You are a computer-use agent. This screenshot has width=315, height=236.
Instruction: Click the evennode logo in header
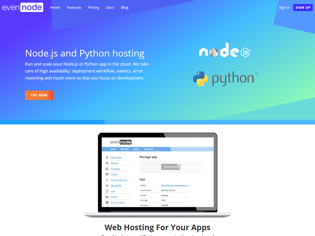[x=22, y=7]
